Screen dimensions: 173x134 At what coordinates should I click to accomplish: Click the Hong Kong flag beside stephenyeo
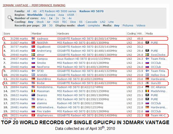click(33, 115)
